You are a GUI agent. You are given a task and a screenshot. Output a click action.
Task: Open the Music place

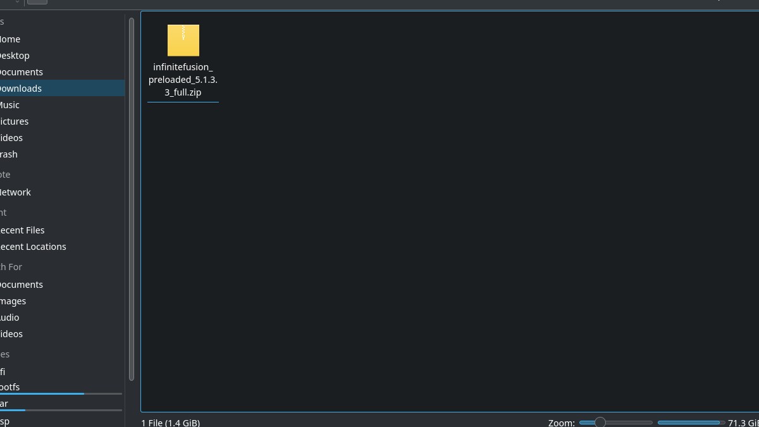click(9, 105)
